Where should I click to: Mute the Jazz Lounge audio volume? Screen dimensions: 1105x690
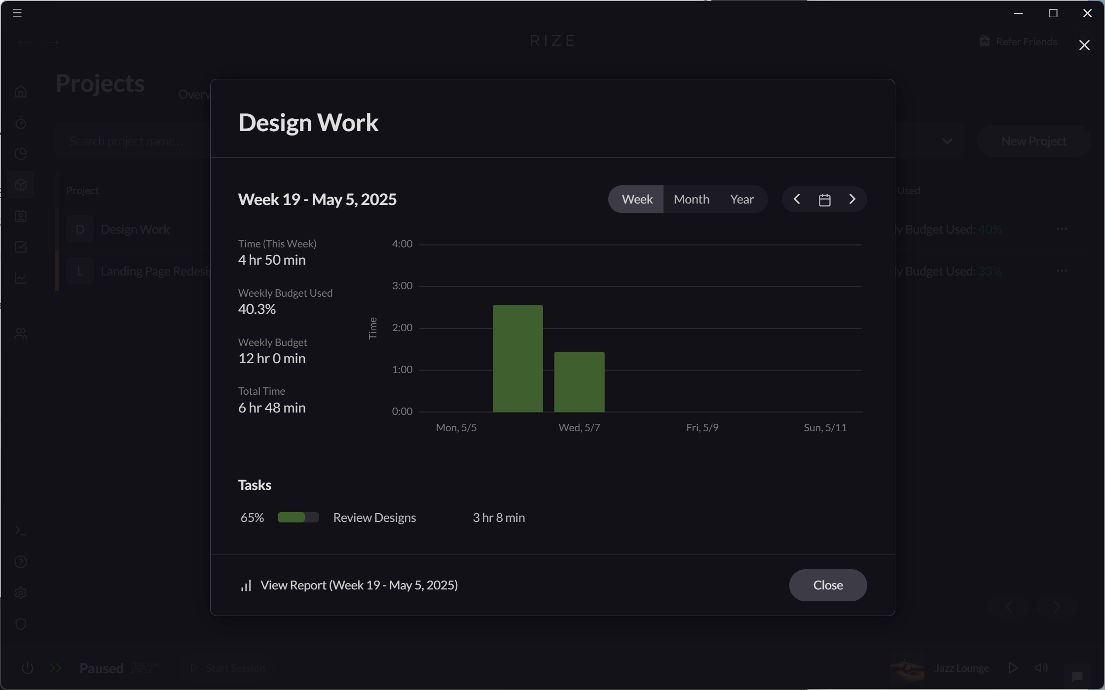[x=1041, y=668]
